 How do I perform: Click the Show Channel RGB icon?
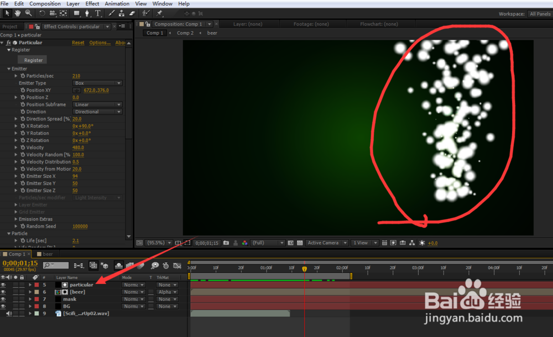coord(244,243)
